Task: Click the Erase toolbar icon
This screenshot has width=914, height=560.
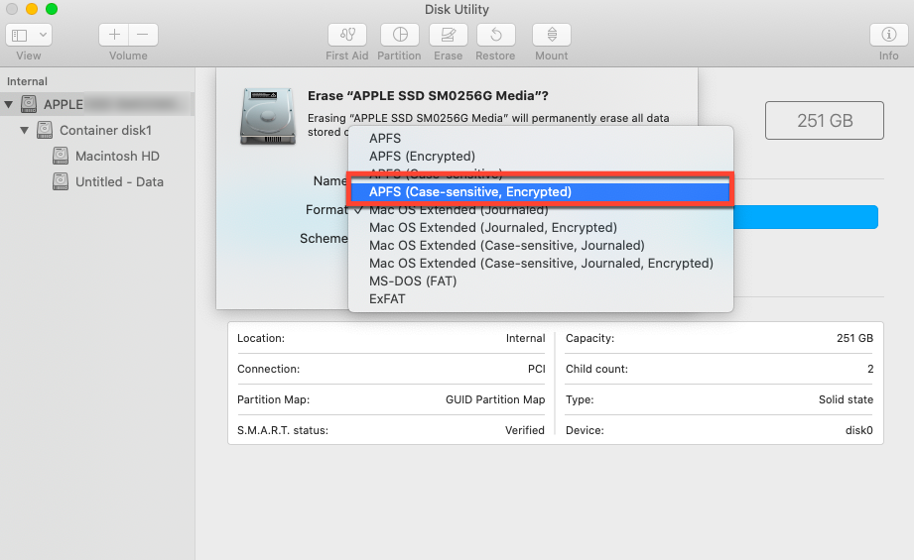Action: pyautogui.click(x=448, y=35)
